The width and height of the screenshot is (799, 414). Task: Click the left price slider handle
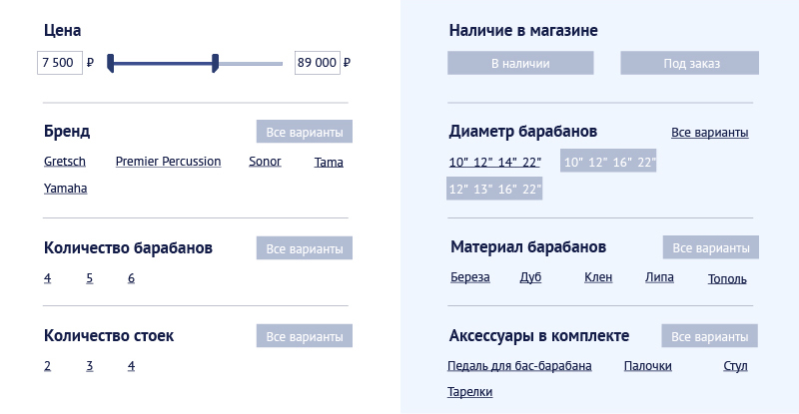(111, 64)
